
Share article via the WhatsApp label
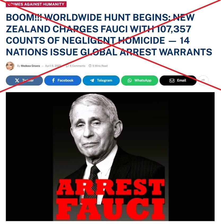(x=143, y=80)
